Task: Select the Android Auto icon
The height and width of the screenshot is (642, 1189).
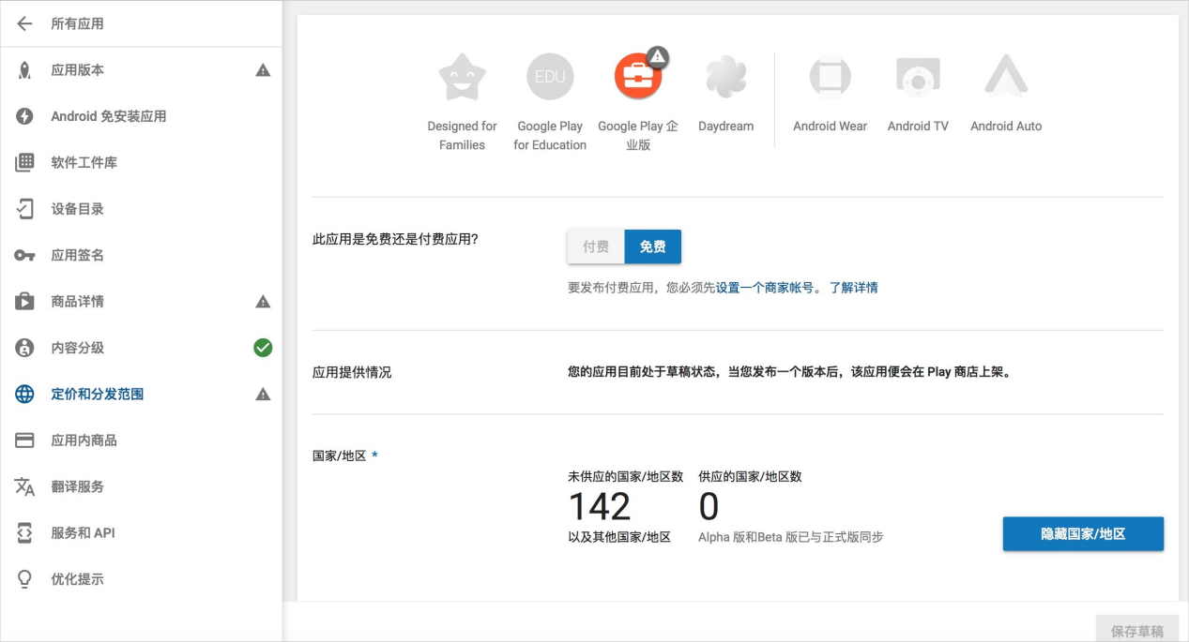Action: click(x=1006, y=77)
